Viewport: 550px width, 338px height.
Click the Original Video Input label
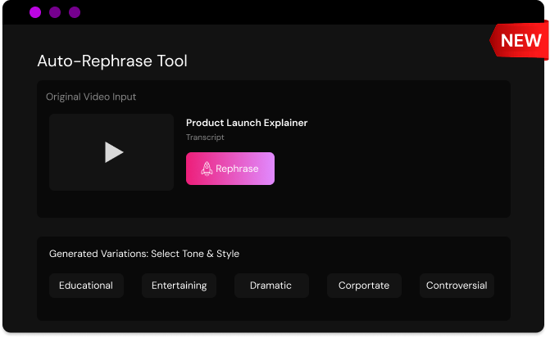[x=91, y=97]
